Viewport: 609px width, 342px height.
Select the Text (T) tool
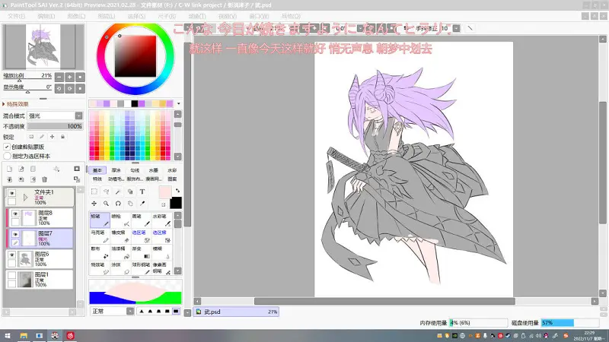[142, 192]
